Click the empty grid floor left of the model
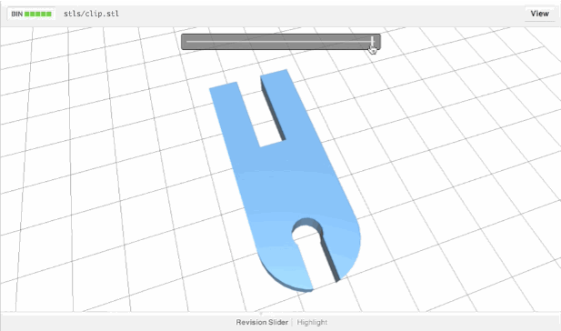Viewport: 561px width, 331px height. click(107, 179)
